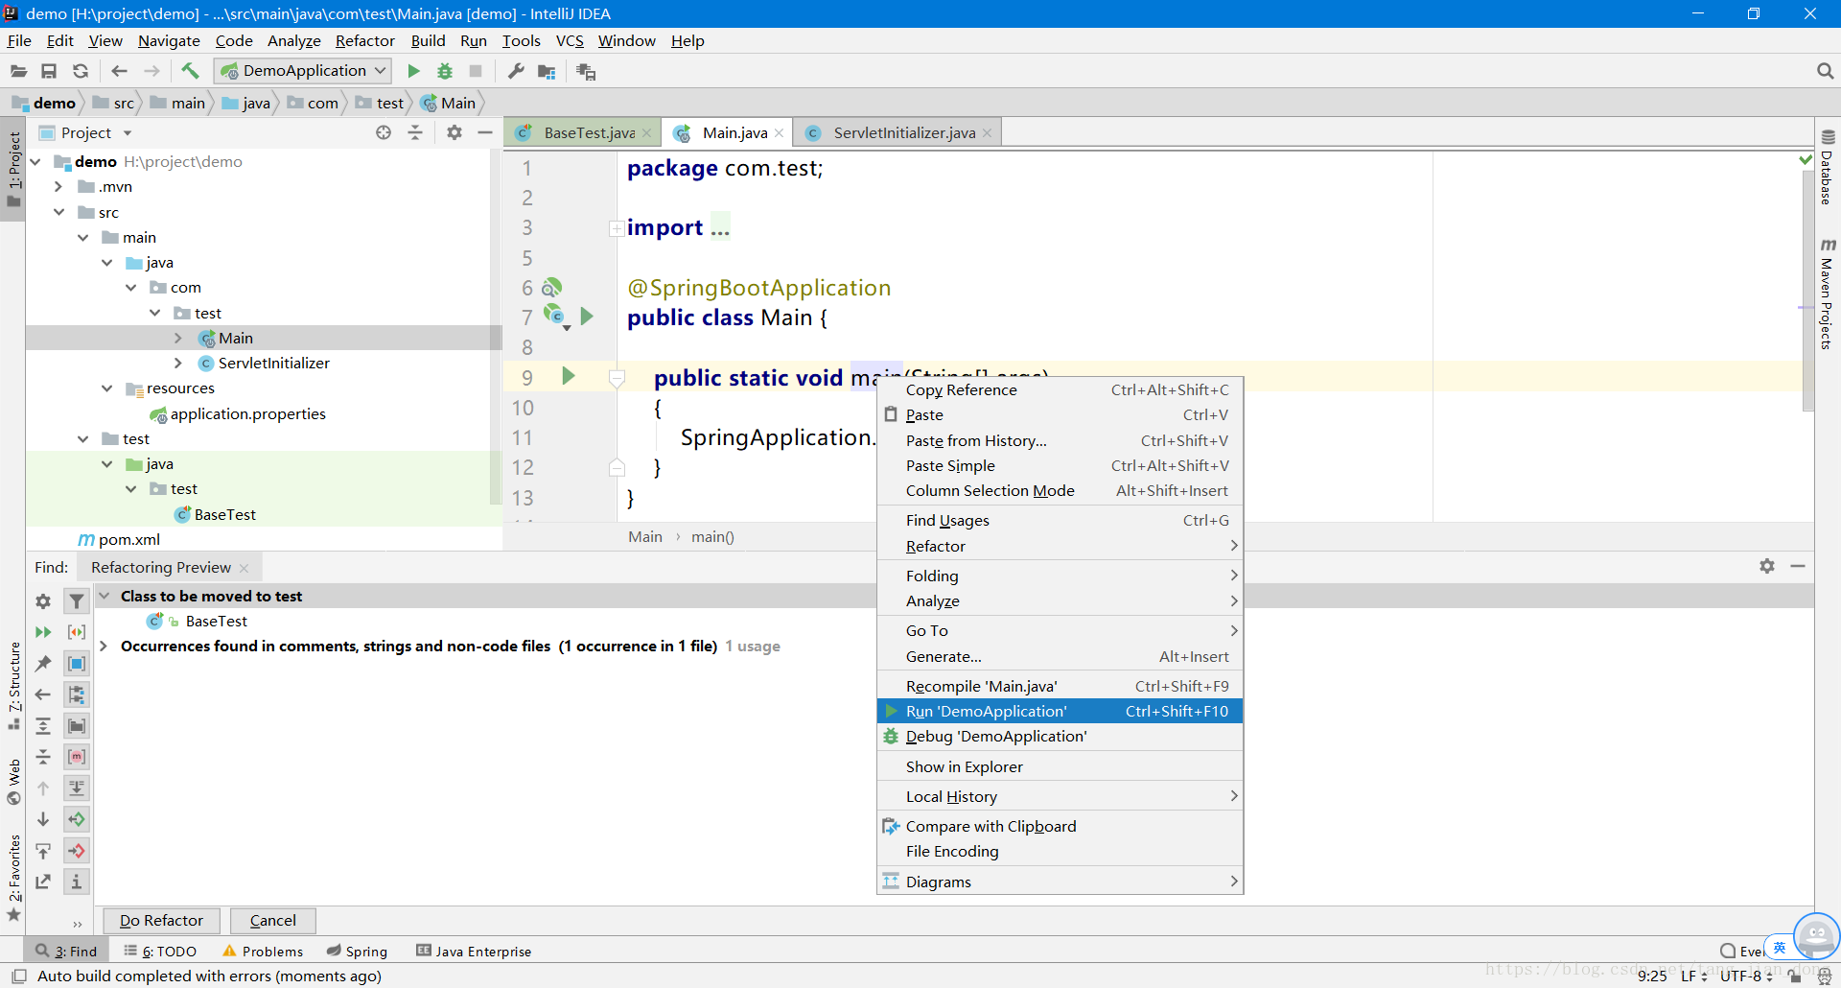Click the Back navigation arrow
1841x988 pixels.
(x=119, y=71)
